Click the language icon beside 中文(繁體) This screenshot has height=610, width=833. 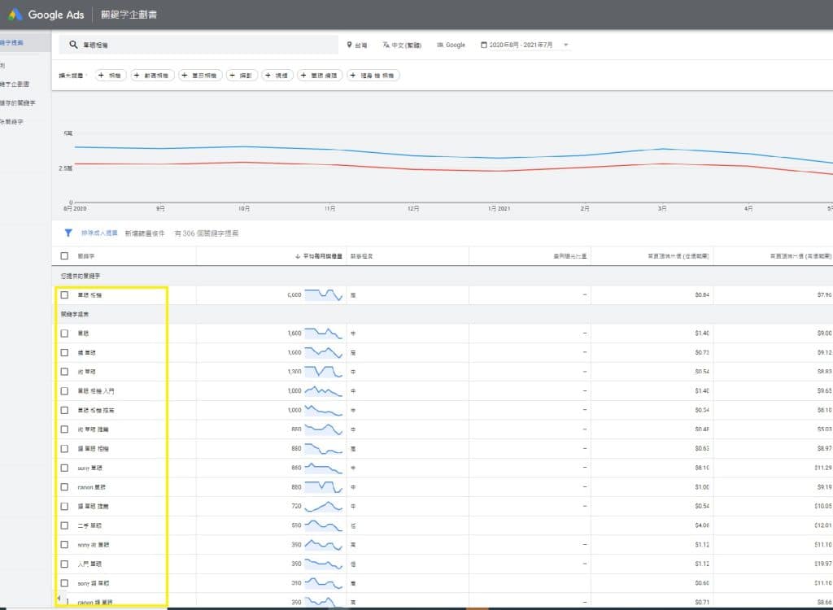coord(386,45)
